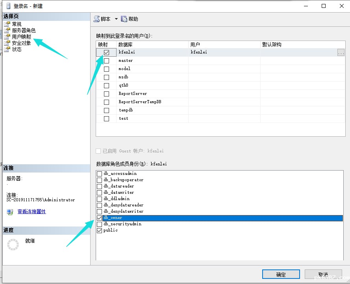Tick the db_securityadmin role checkbox
The image size is (350, 284).
[100, 224]
